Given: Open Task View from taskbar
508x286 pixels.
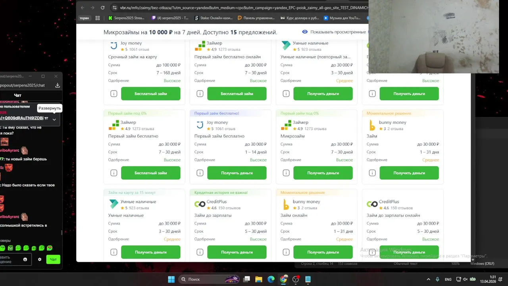Looking at the screenshot, I should click(246, 279).
